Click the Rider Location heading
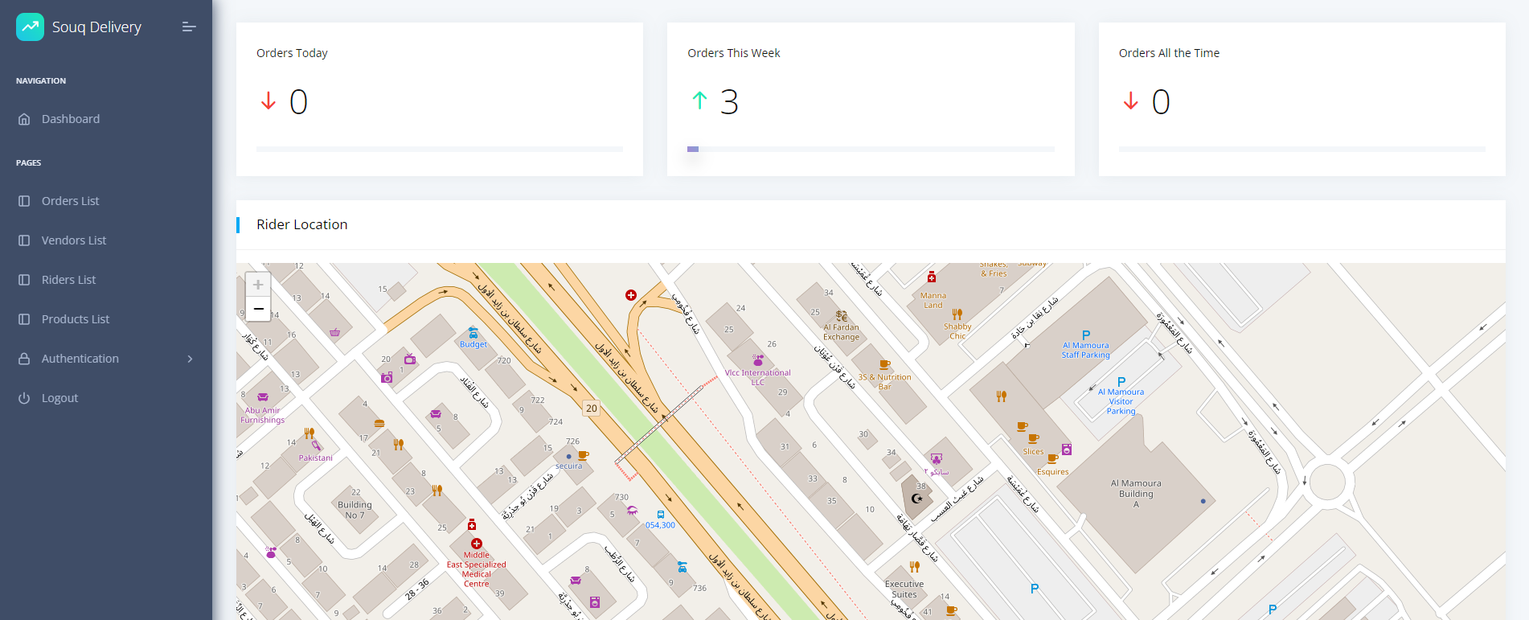Screen dimensions: 1529x620 tap(302, 224)
